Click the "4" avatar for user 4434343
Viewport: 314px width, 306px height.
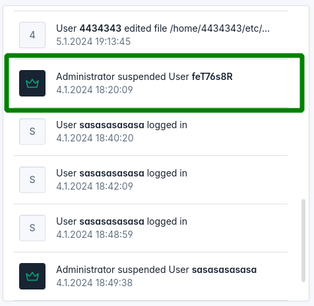point(32,35)
